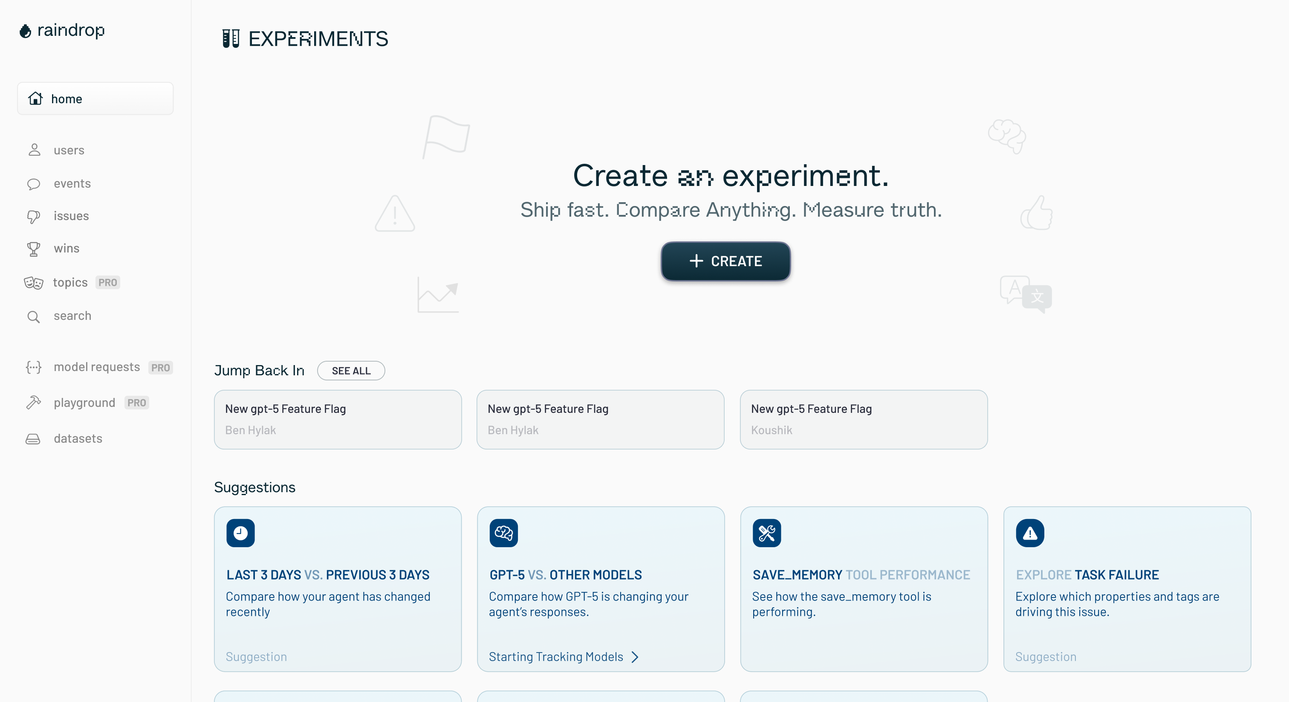The image size is (1289, 702).
Task: Open Koushik's New gpt-5 Feature Flag card
Action: click(863, 420)
